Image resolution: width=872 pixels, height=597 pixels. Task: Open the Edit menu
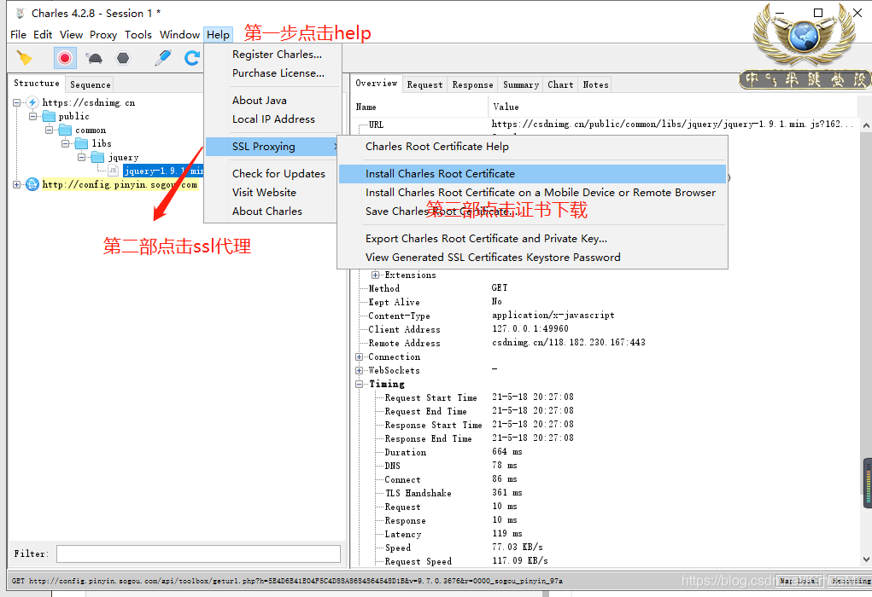click(42, 34)
